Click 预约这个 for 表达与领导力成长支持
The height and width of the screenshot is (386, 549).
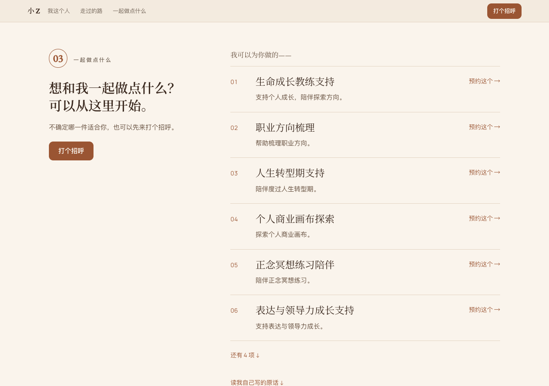484,310
